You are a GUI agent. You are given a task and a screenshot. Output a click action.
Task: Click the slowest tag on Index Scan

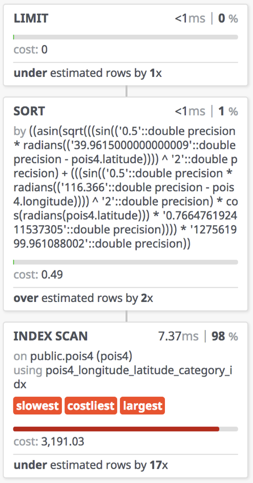37,406
